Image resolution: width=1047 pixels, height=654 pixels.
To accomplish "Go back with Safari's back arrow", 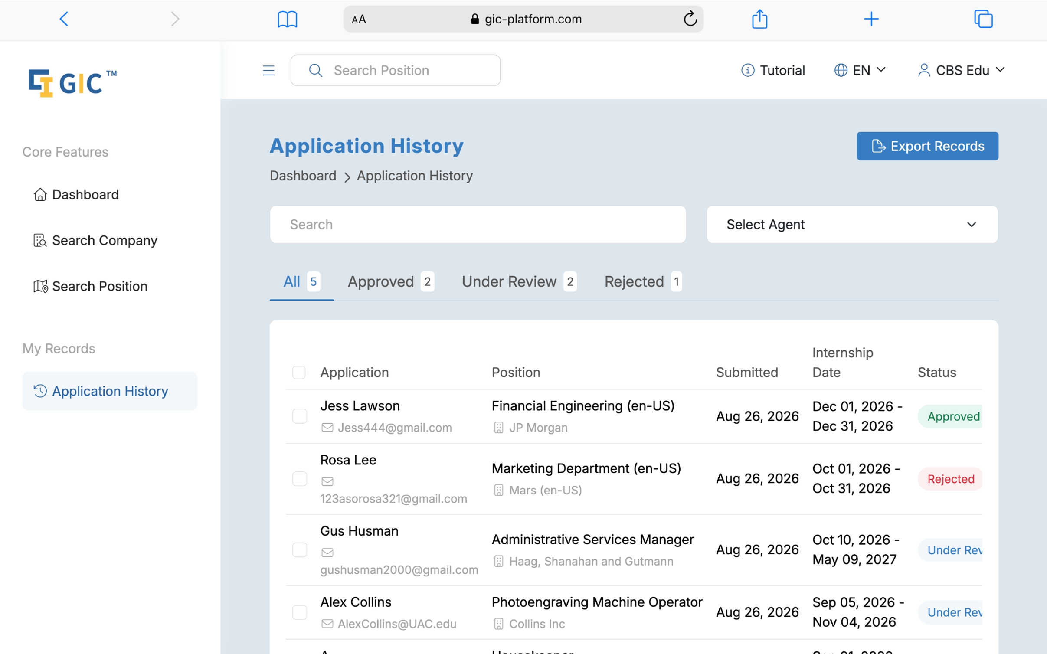I will pos(64,19).
